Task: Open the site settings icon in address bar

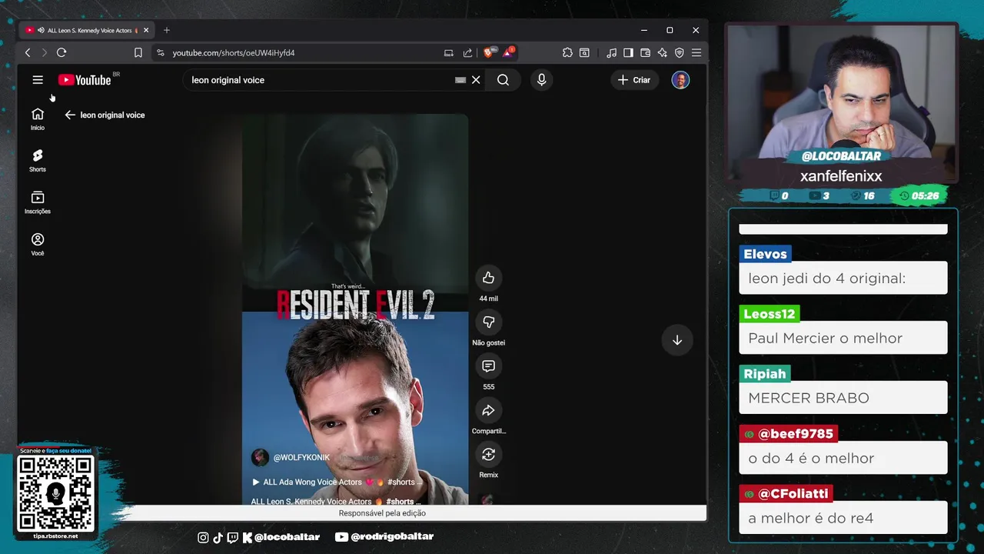Action: coord(160,52)
